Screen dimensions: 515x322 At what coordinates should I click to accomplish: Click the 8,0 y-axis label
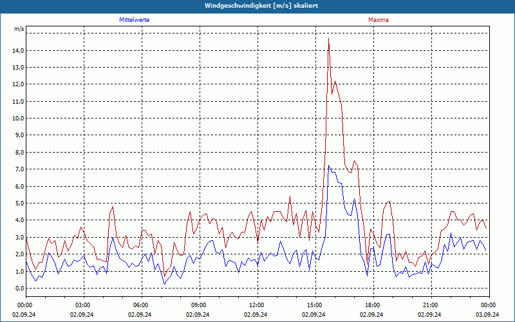tap(19, 153)
